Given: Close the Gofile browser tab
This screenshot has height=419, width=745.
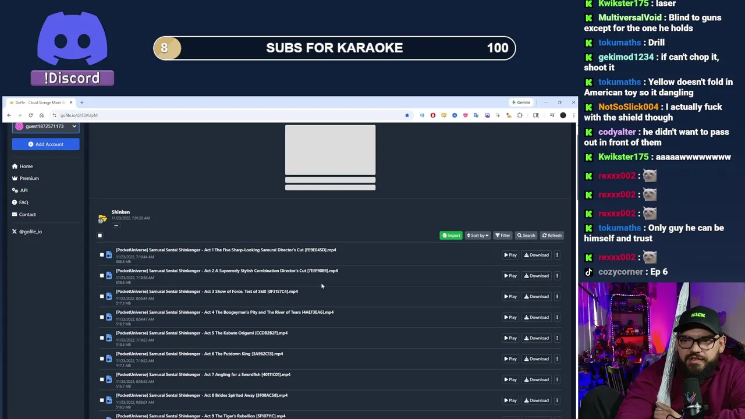Looking at the screenshot, I should (71, 102).
